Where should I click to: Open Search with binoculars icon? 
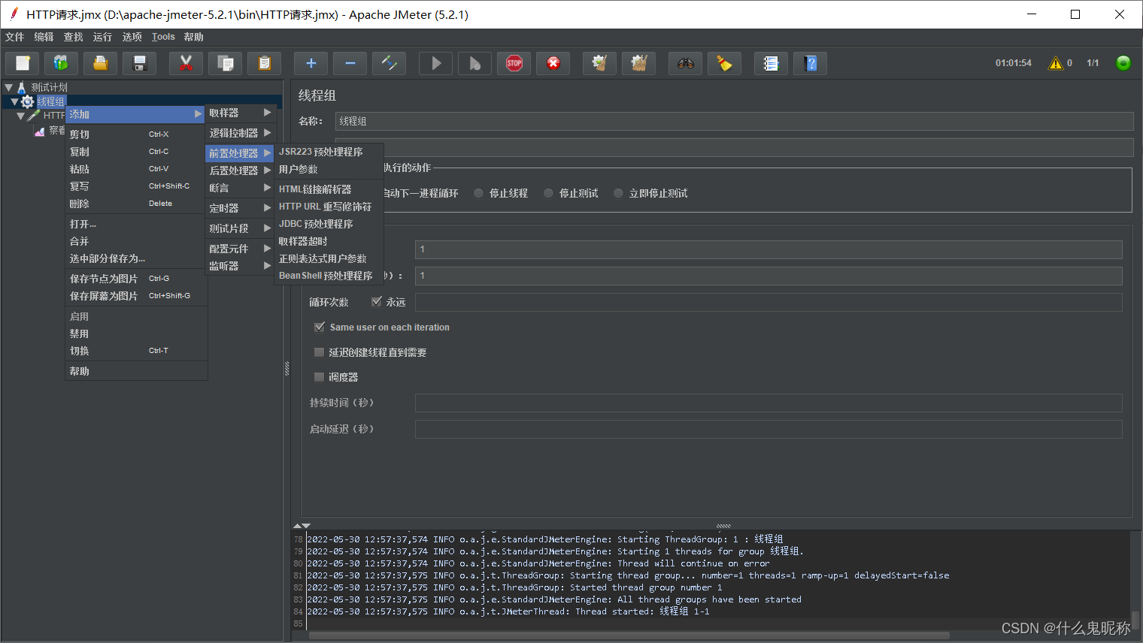click(x=686, y=63)
